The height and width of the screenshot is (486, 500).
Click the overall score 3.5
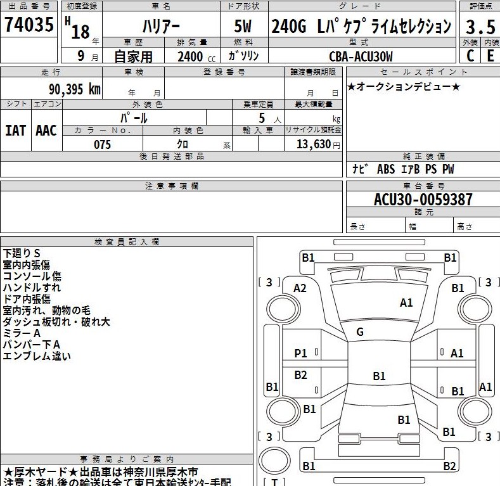point(480,27)
